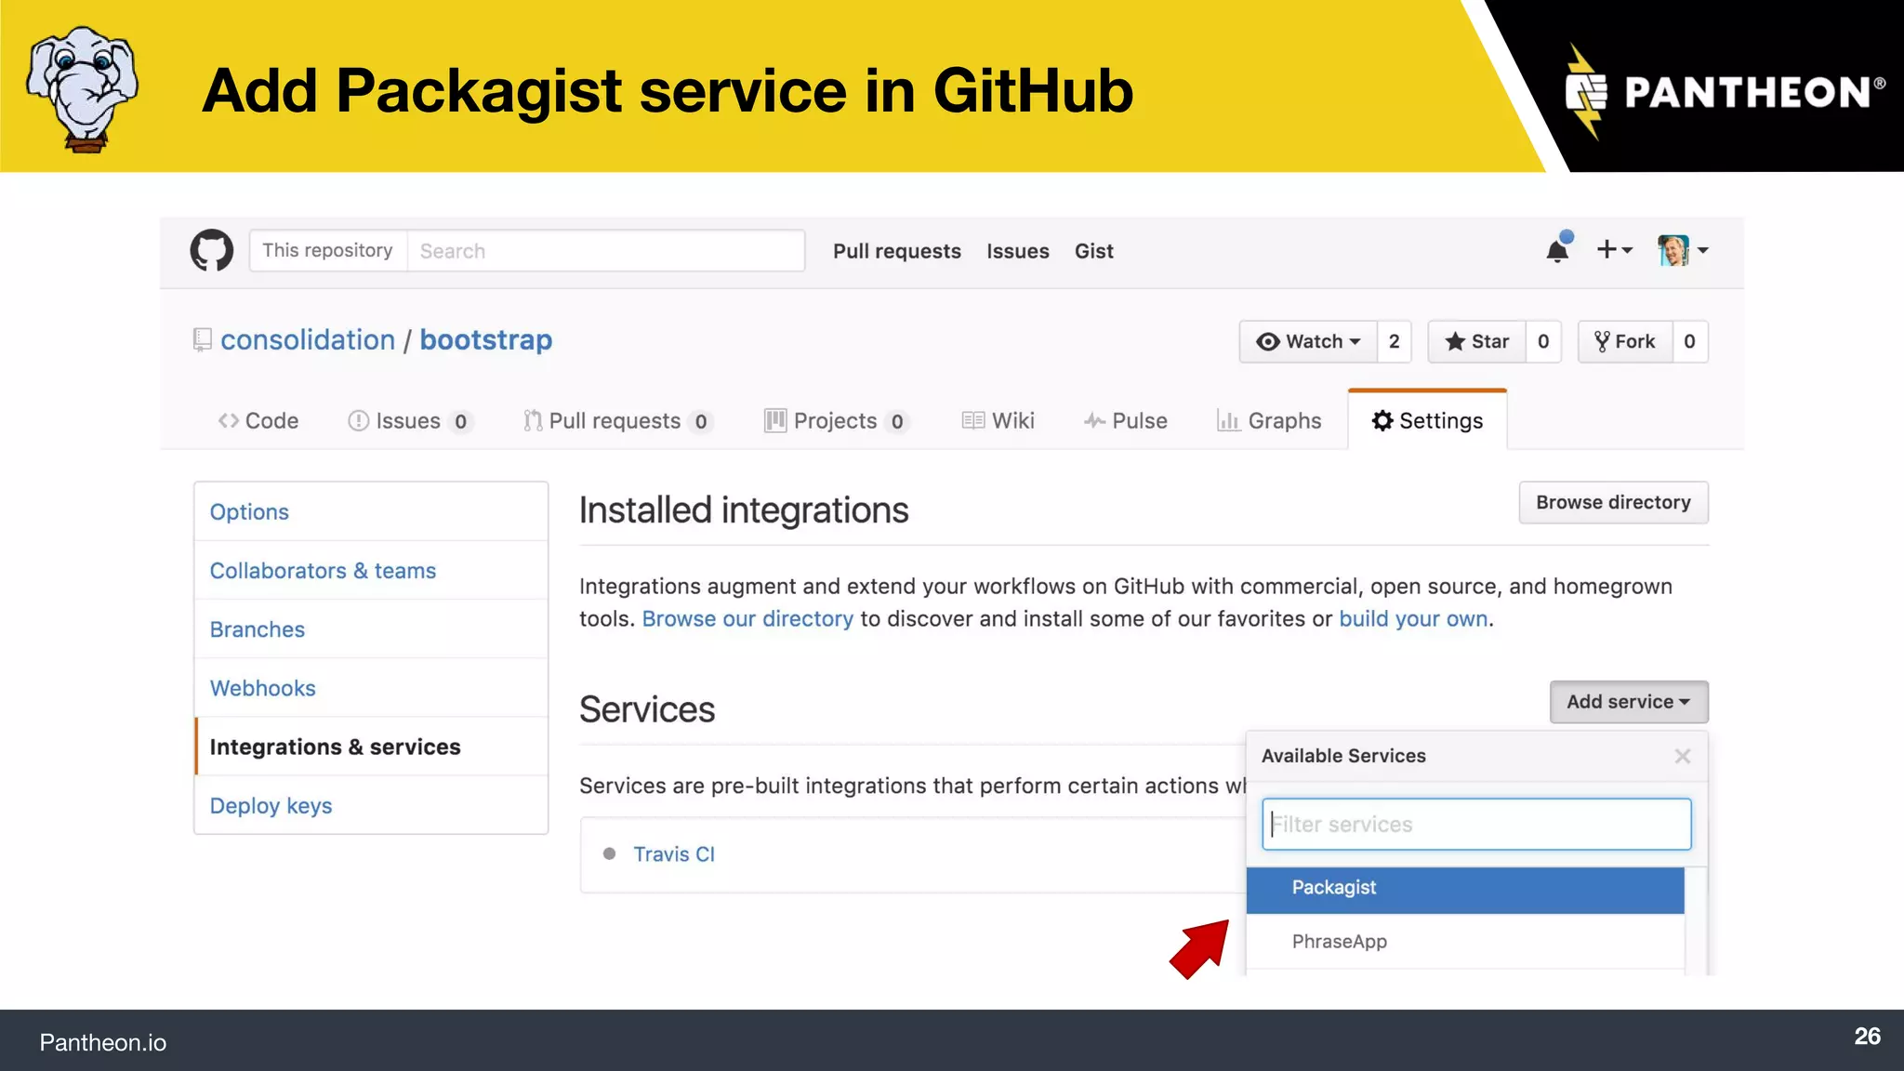1904x1071 pixels.
Task: Open the Travis CI service link
Action: pyautogui.click(x=674, y=853)
